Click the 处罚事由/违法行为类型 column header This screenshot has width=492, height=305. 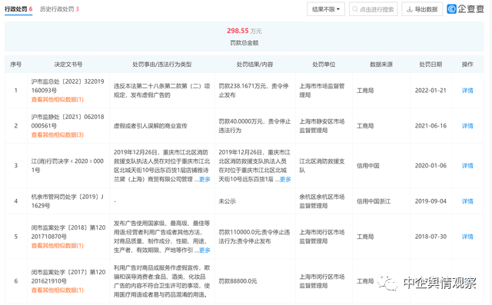click(x=162, y=65)
